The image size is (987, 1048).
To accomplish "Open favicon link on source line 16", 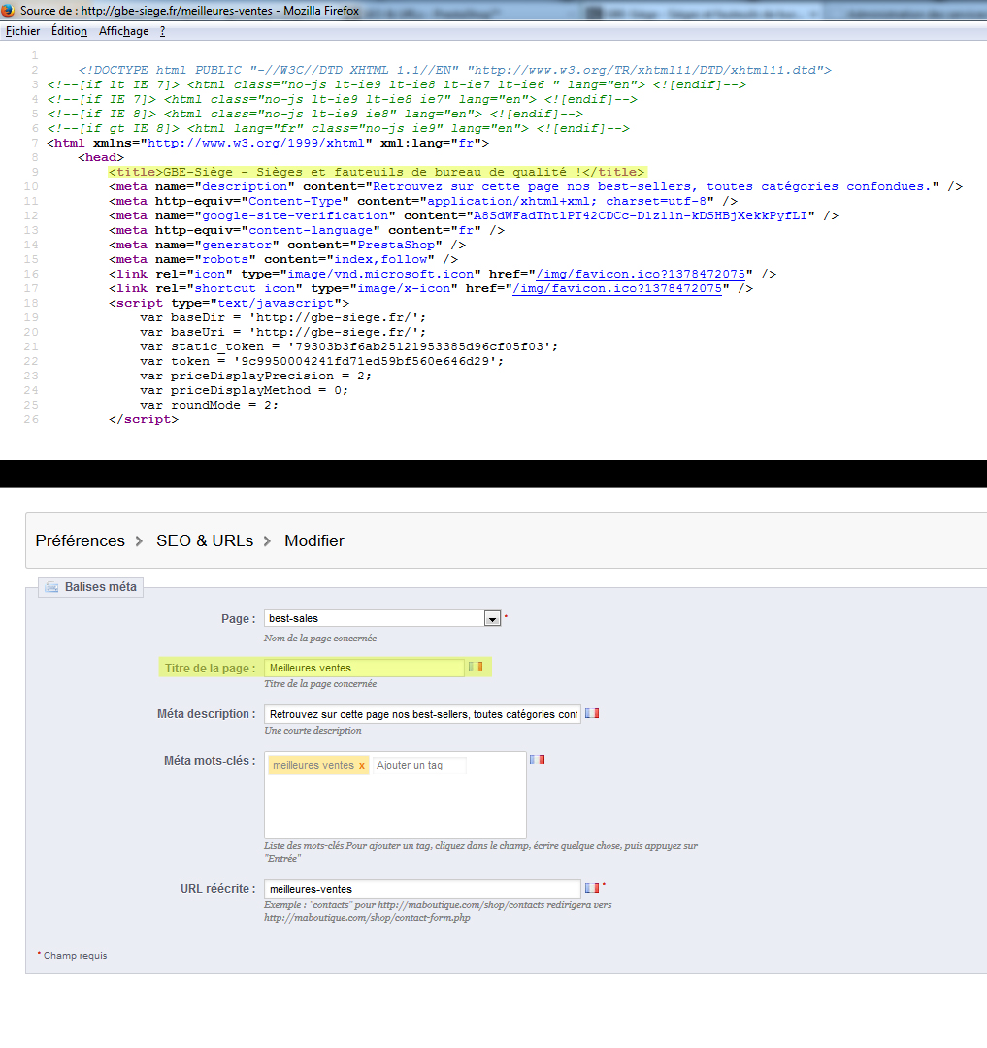I will point(641,274).
